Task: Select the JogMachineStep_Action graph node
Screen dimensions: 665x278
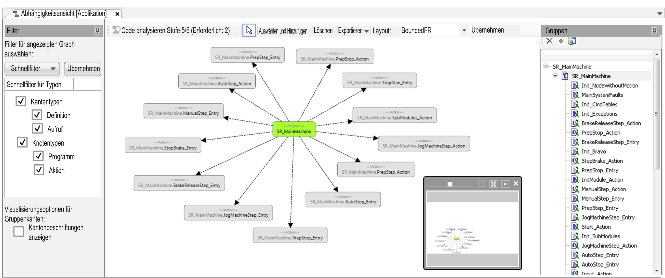Action: pos(424,144)
